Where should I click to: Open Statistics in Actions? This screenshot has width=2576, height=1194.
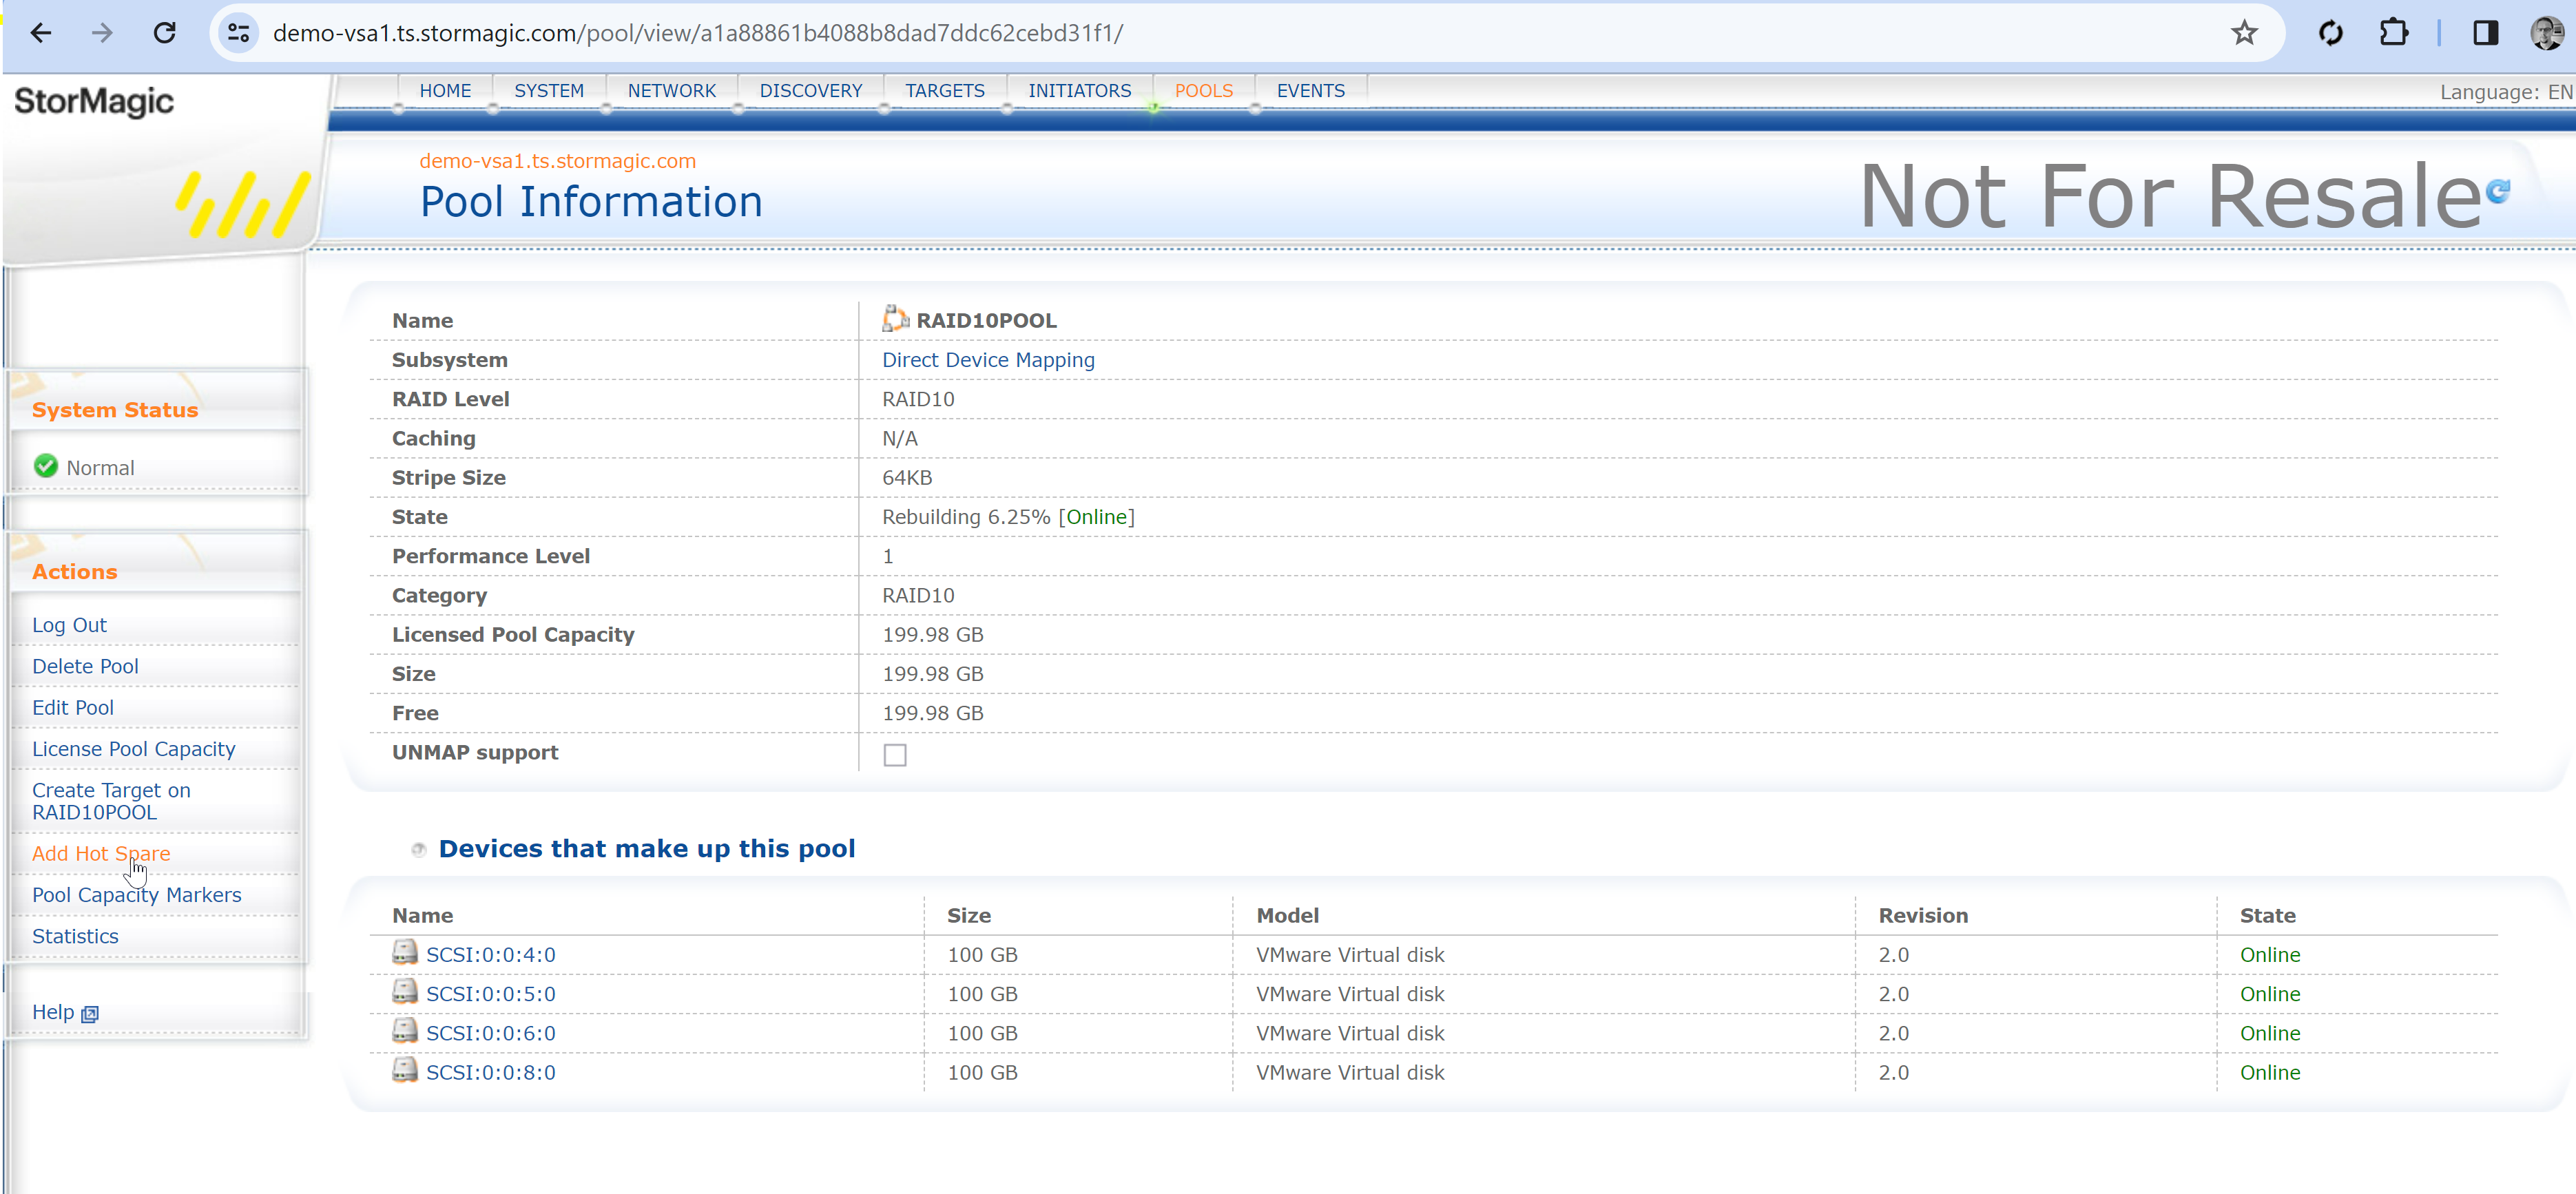75,937
